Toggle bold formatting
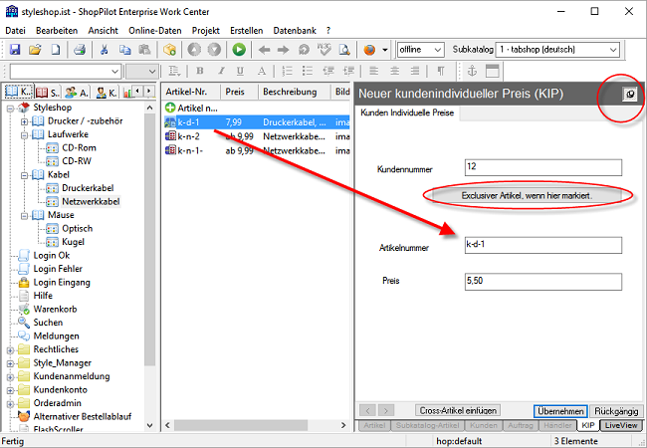The image size is (647, 448). (200, 71)
